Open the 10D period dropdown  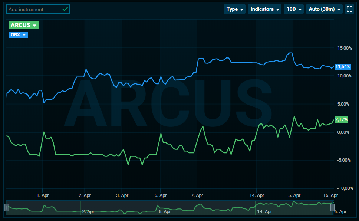(x=293, y=9)
